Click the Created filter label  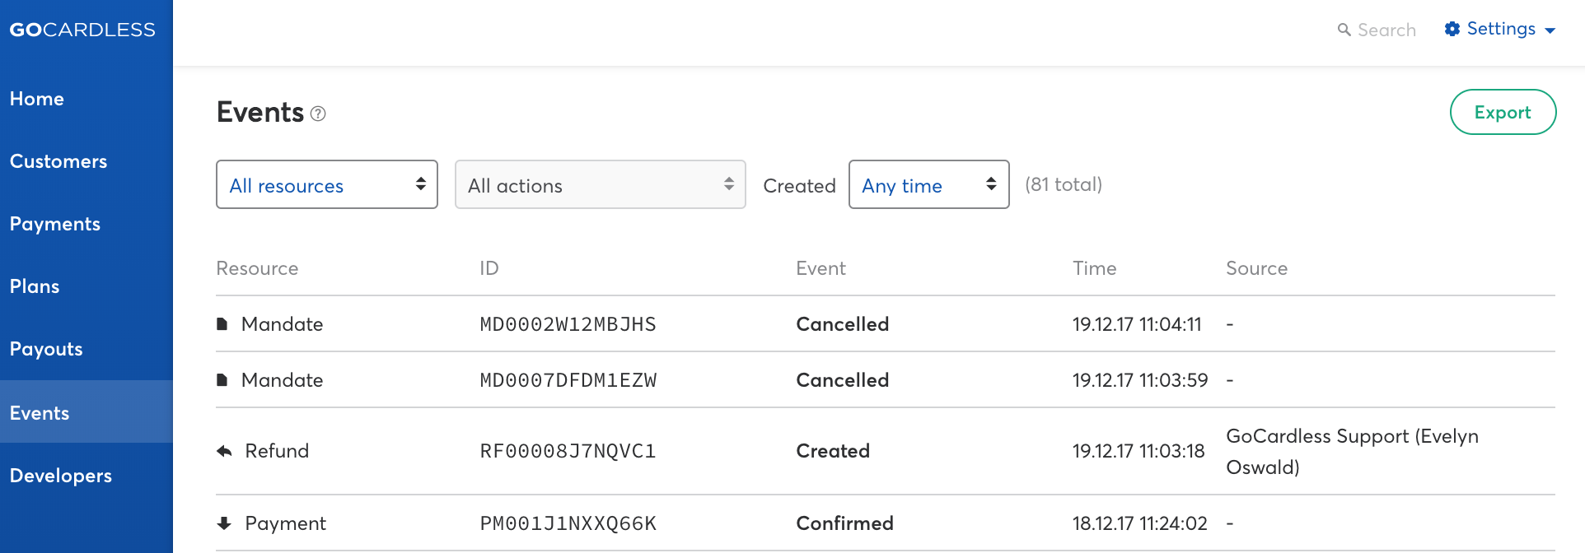[x=799, y=186]
